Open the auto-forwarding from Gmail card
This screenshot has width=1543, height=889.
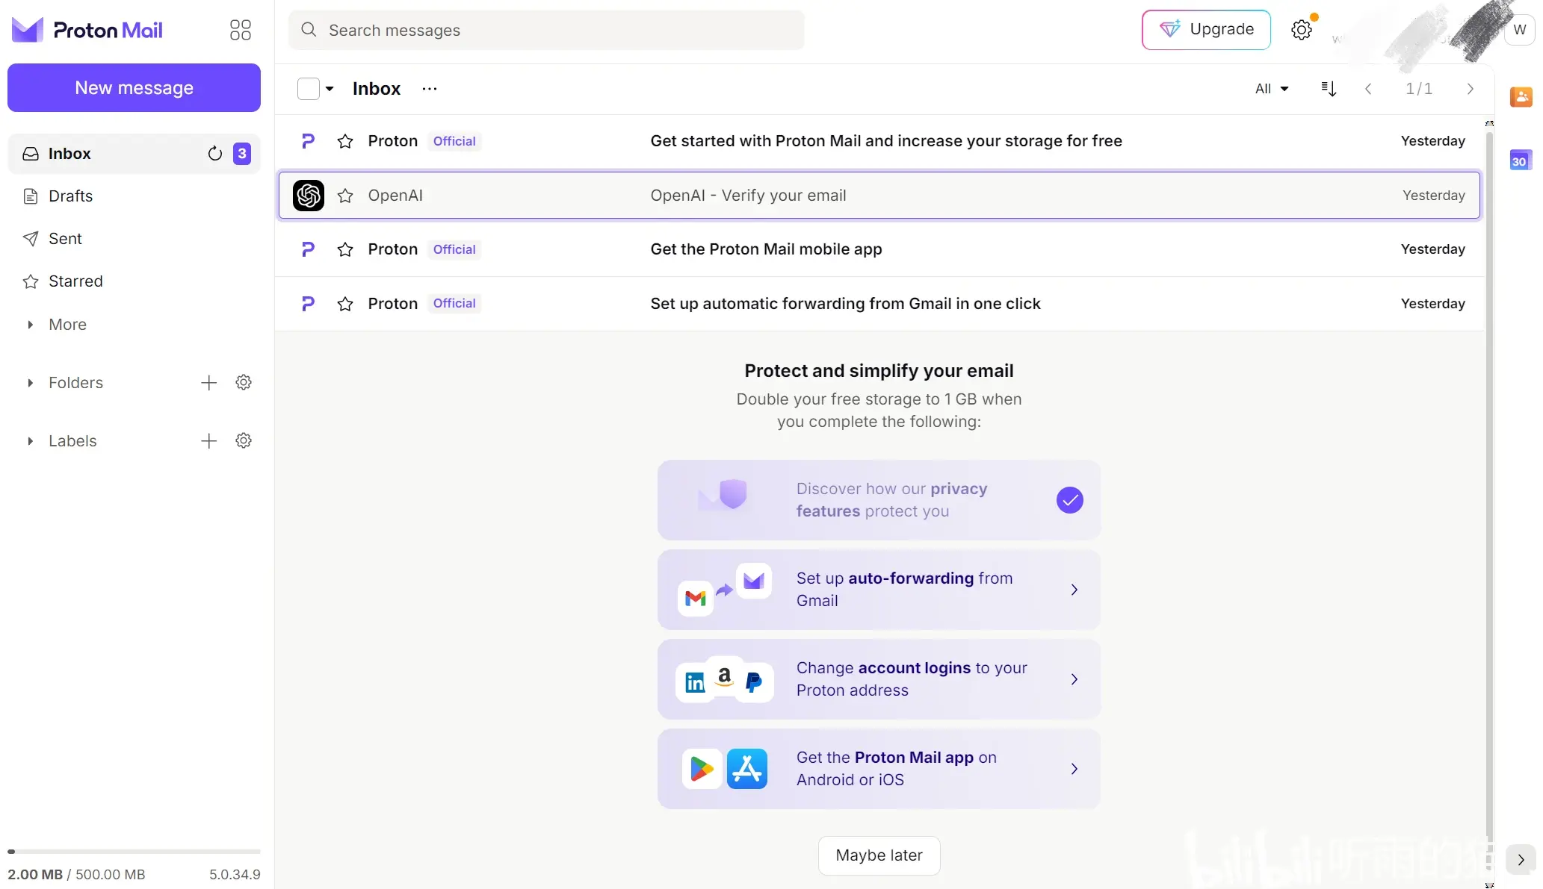[x=879, y=590]
